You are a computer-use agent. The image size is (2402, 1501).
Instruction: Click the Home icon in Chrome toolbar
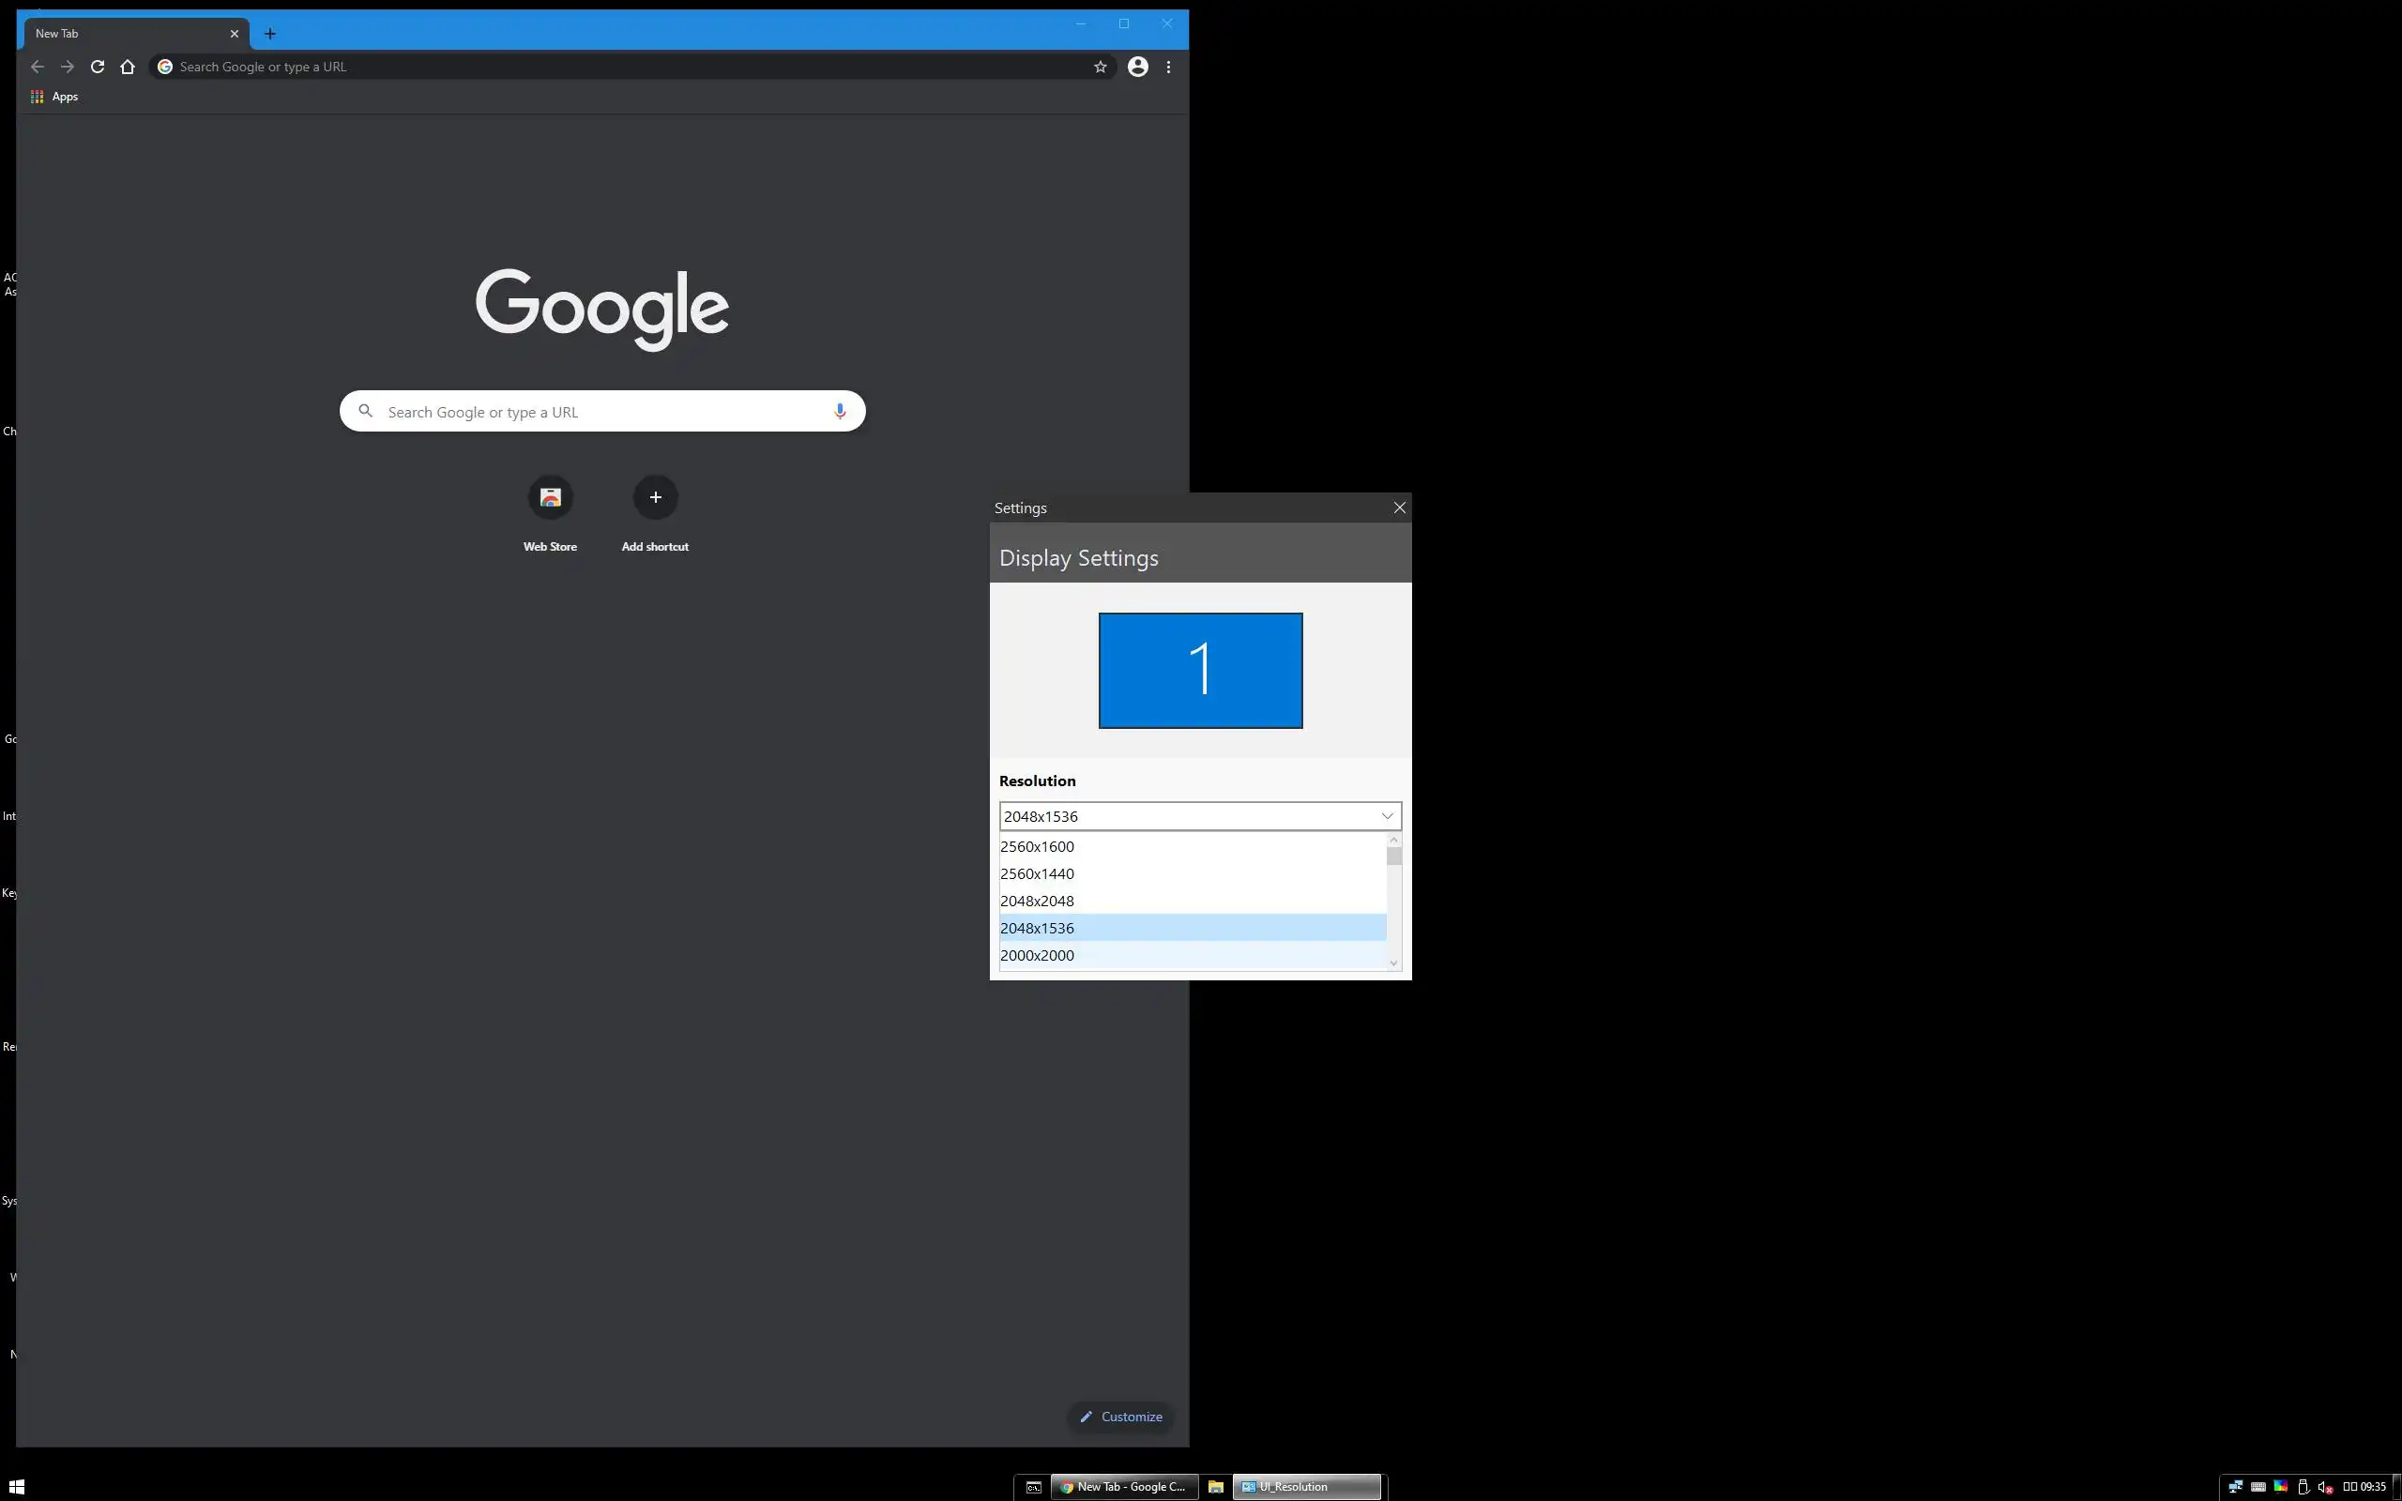point(127,67)
